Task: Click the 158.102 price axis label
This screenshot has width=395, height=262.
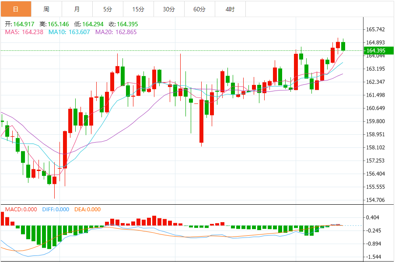Action: click(x=375, y=147)
